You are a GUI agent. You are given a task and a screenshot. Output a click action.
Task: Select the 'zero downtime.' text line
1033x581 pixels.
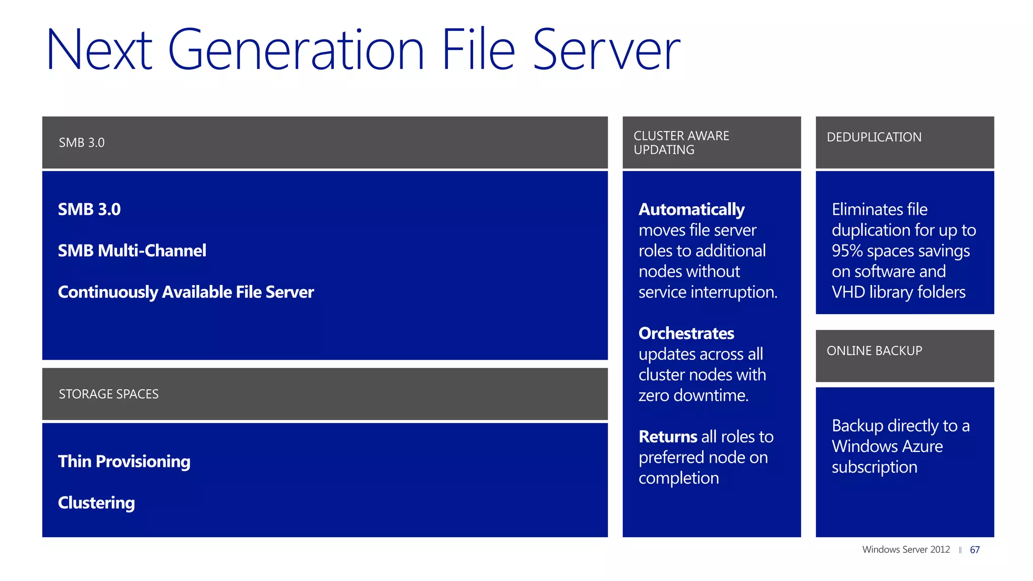tap(694, 395)
